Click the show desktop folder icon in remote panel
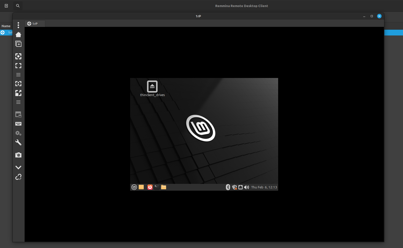 (141, 187)
